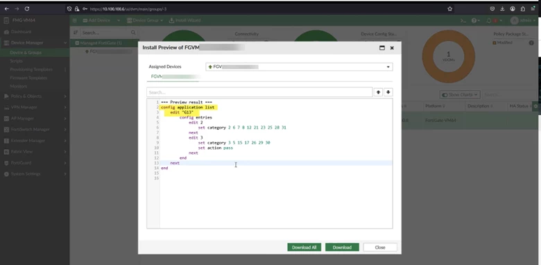The width and height of the screenshot is (541, 265).
Task: Click the device tree Search field
Action: click(105, 33)
